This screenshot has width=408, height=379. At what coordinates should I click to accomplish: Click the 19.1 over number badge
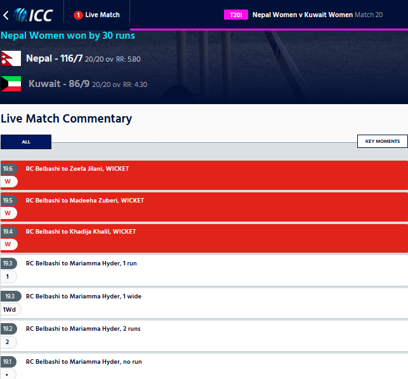click(9, 362)
